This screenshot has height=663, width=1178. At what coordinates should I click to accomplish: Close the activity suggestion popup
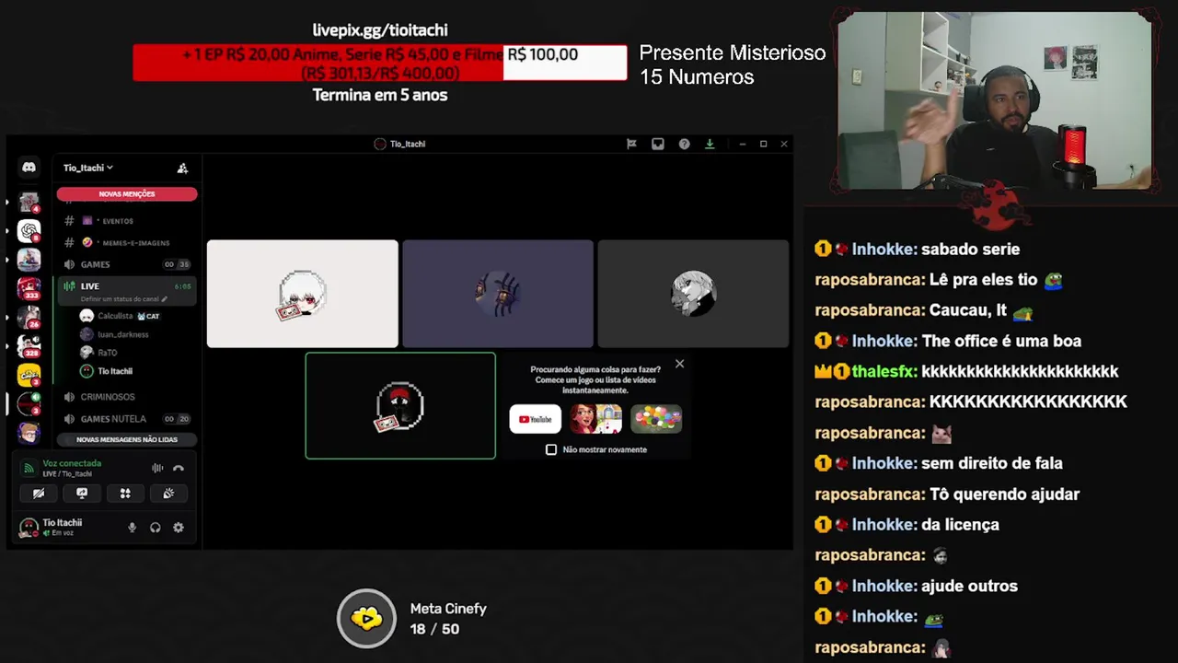[x=680, y=364]
